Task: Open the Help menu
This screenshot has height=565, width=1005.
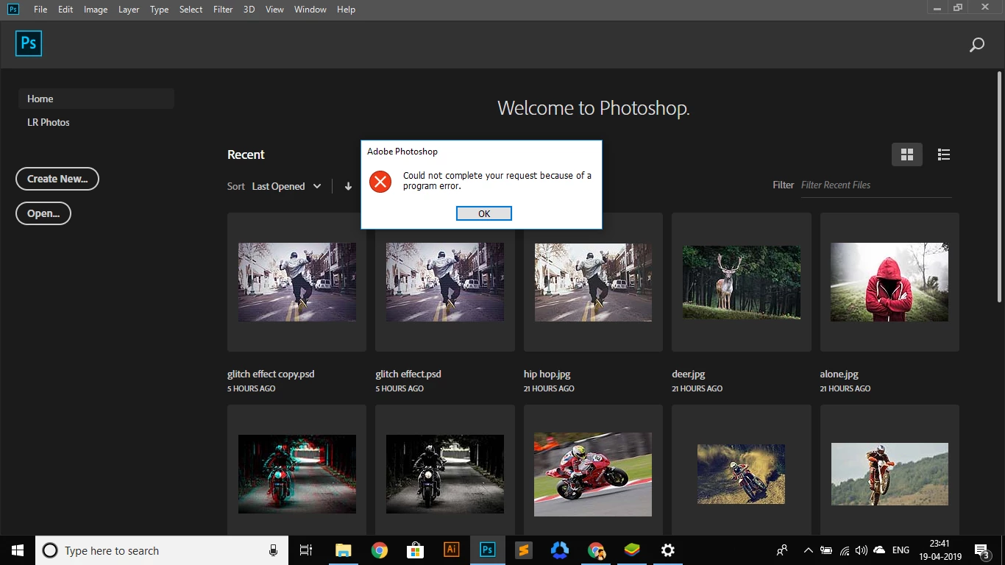Action: click(346, 10)
